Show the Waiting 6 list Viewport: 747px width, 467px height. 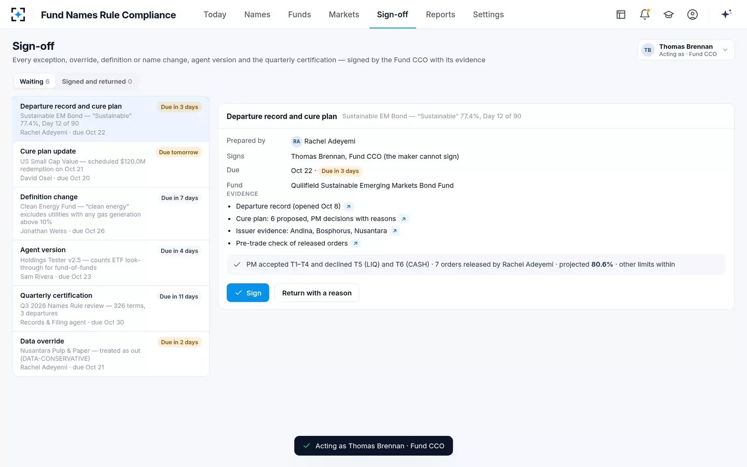[35, 81]
